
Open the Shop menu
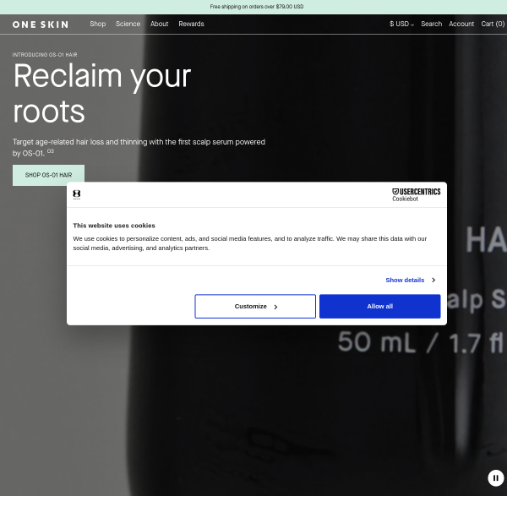pyautogui.click(x=98, y=24)
